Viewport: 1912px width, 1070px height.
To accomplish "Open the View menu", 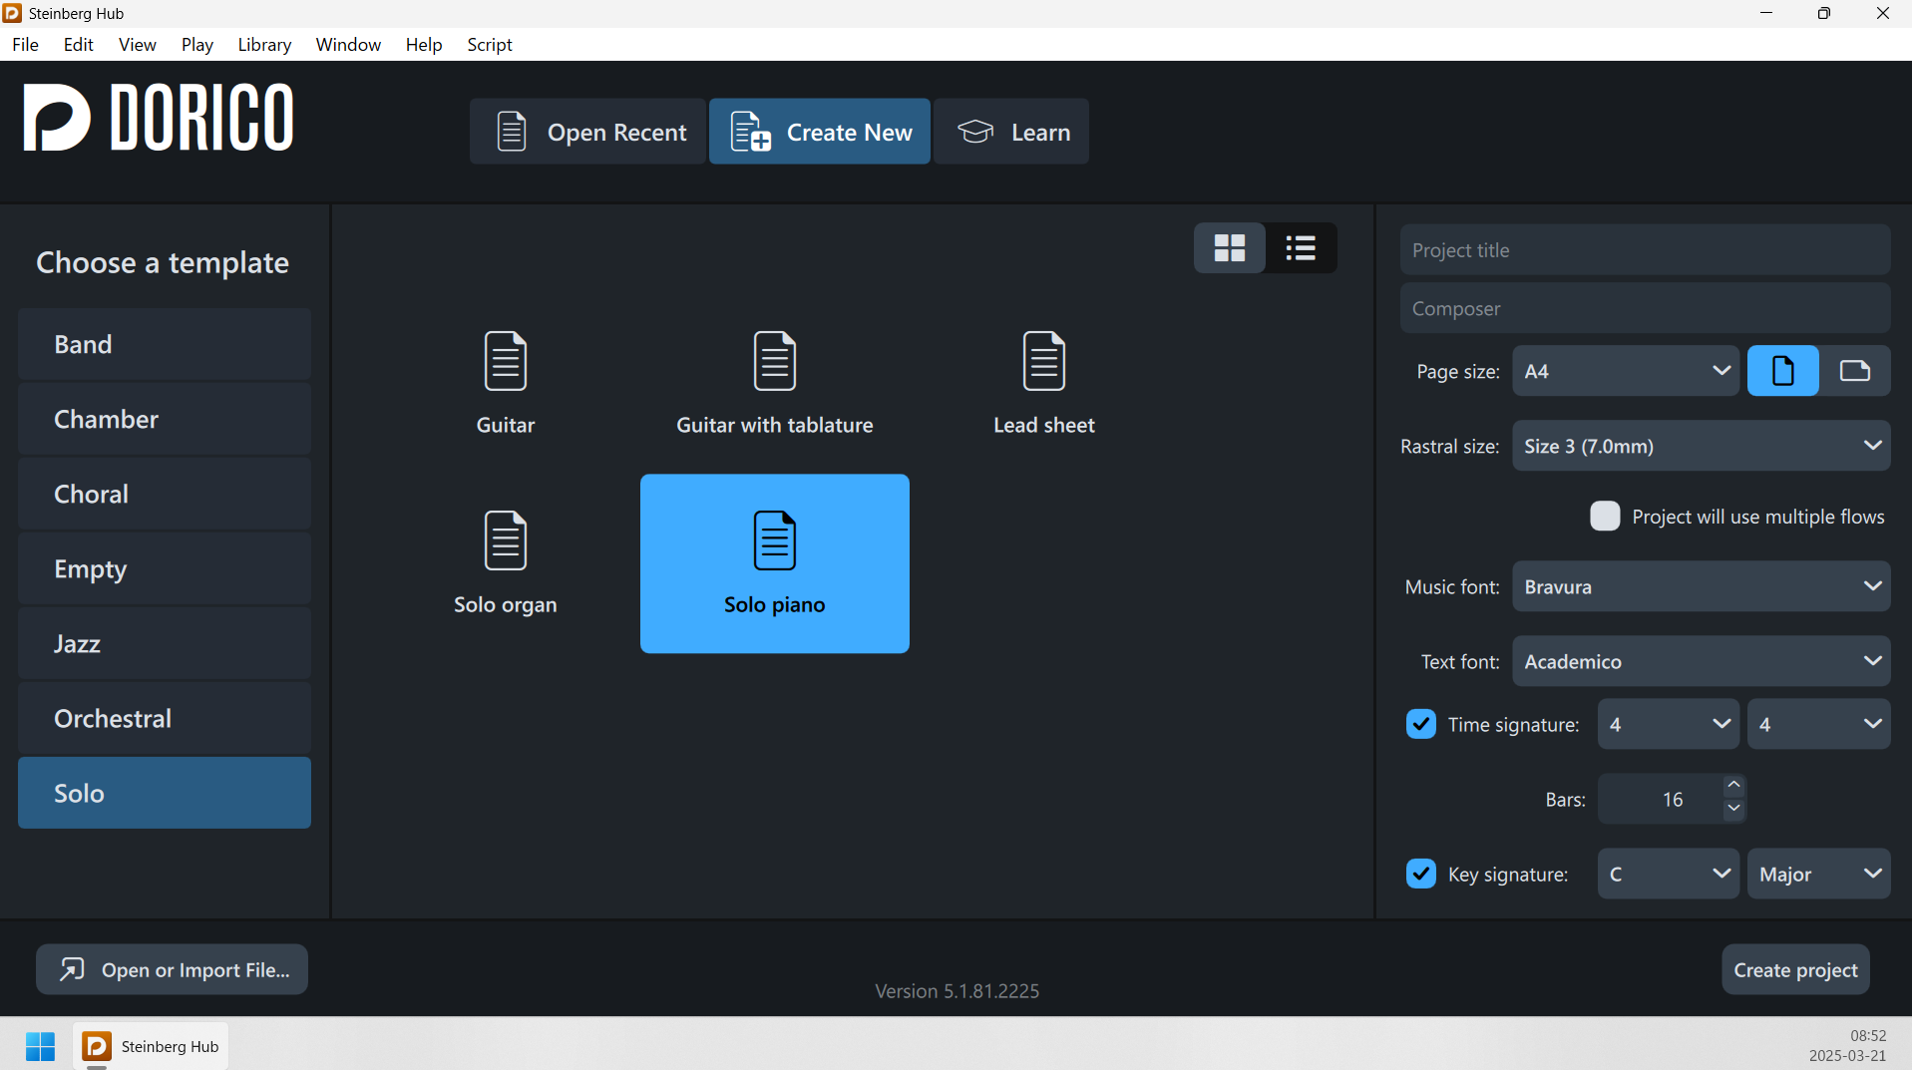I will [x=138, y=44].
